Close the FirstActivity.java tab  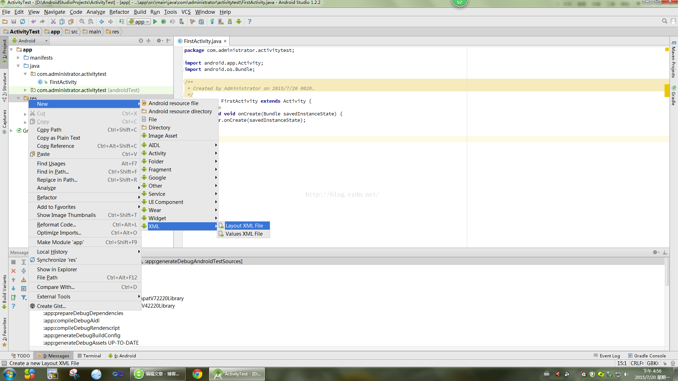225,41
